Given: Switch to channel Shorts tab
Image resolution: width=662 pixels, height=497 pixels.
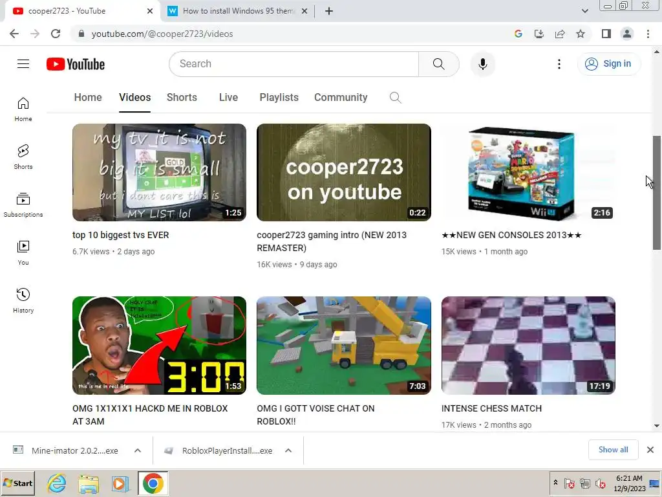Looking at the screenshot, I should pos(182,98).
